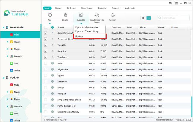Image resolution: width=193 pixels, height=122 pixels.
Task: Expand Contacts arrow under Tom's iPad4
Action: point(7,56)
